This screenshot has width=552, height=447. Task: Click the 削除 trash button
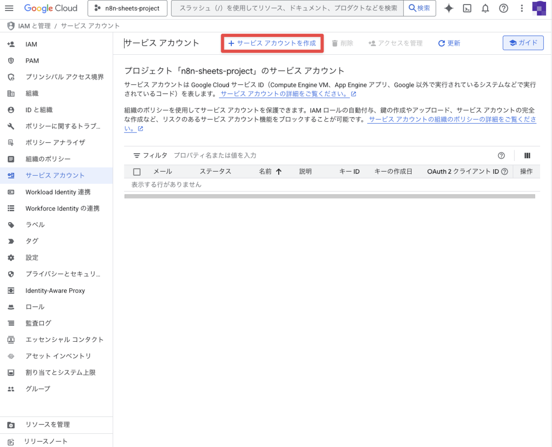point(343,43)
